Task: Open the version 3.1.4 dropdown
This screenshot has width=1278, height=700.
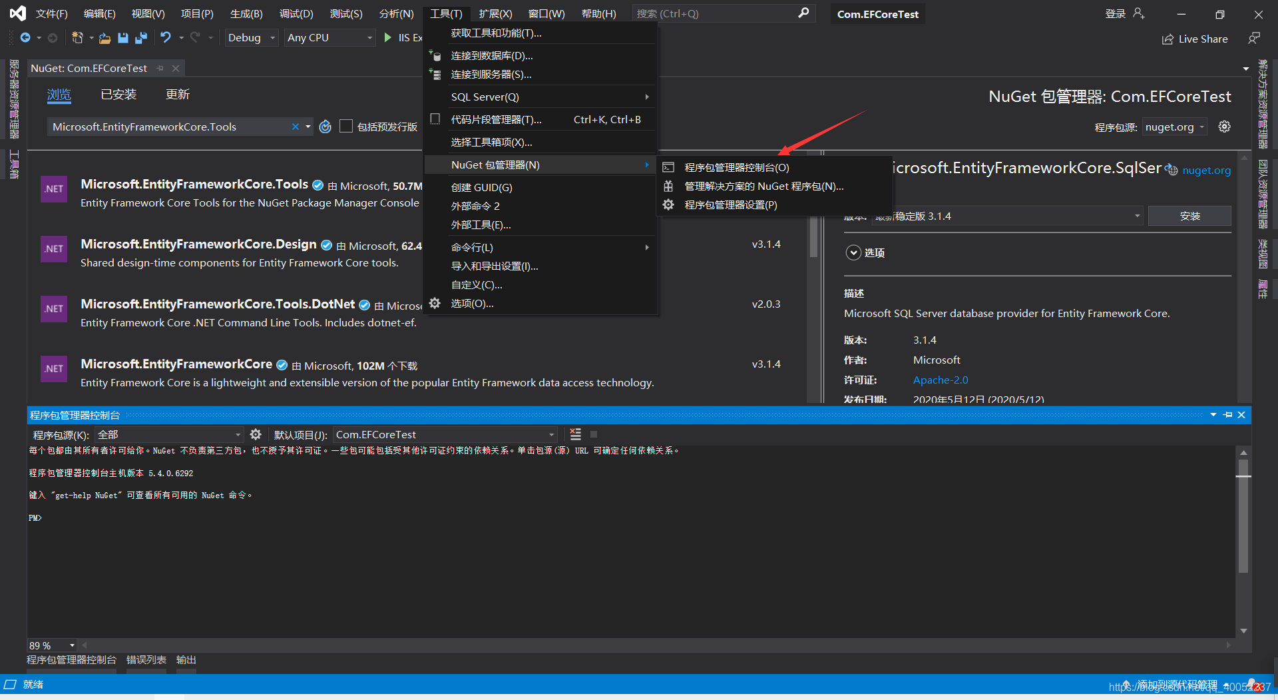Action: 1008,216
